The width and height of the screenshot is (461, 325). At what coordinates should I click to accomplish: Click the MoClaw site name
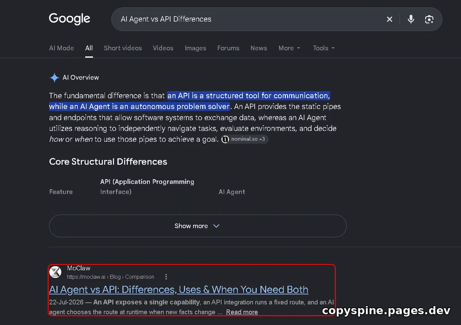(79, 268)
